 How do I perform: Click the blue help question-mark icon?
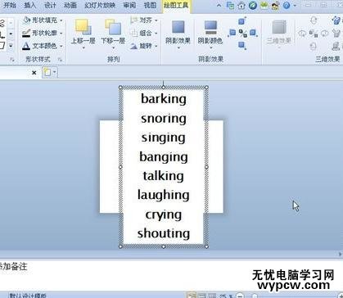click(x=287, y=5)
